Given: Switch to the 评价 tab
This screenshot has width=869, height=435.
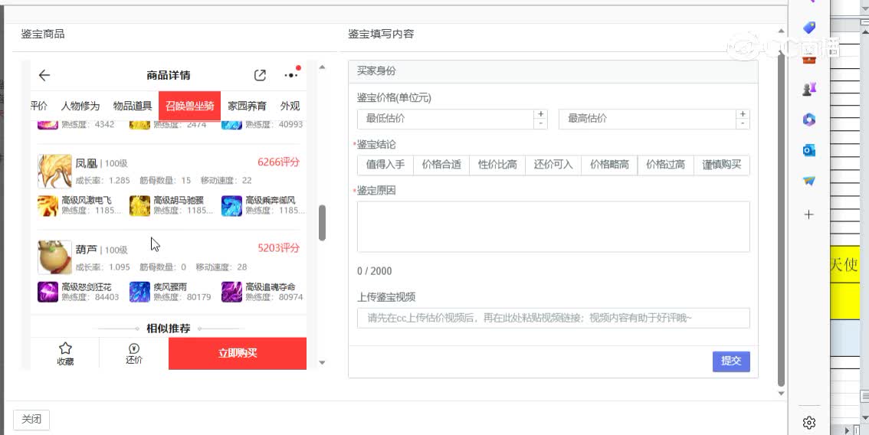Looking at the screenshot, I should click(x=39, y=106).
